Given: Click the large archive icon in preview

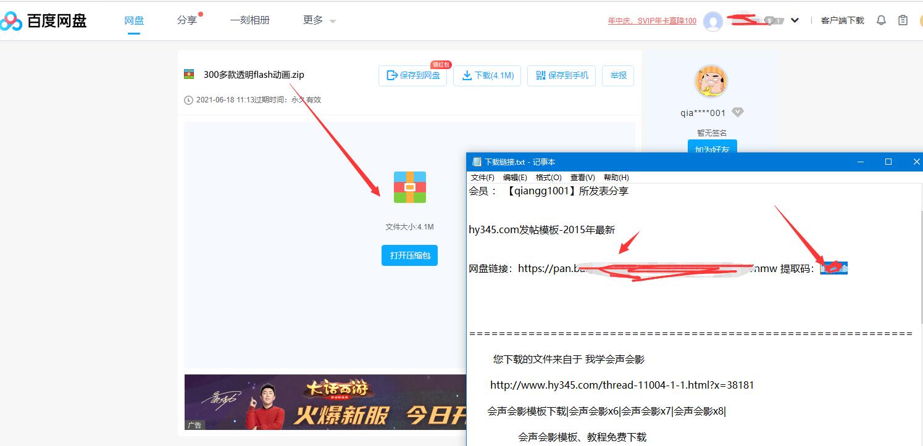Looking at the screenshot, I should coord(410,187).
